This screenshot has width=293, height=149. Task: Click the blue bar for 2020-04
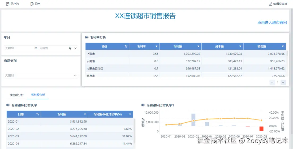tap(207, 124)
